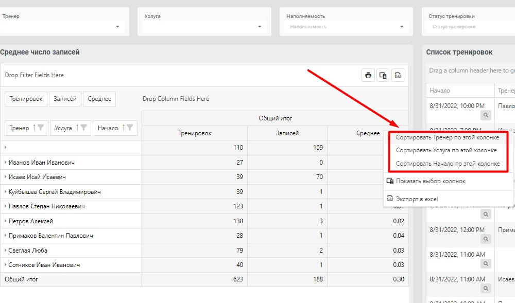
Task: Select Показать выбор колонок menu item
Action: pos(448,181)
